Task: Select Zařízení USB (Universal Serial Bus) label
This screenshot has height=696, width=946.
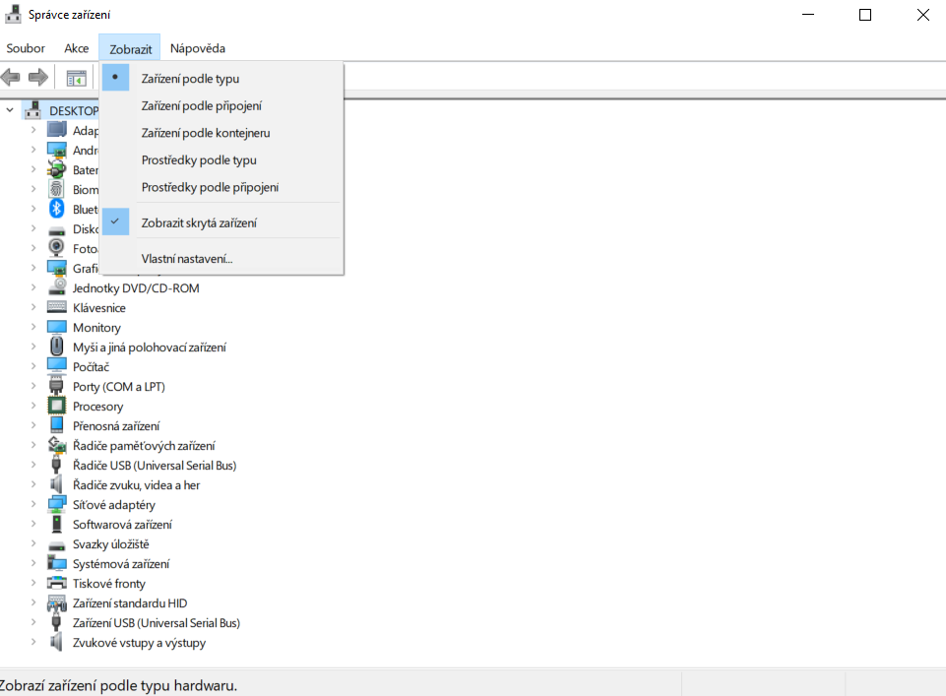Action: pyautogui.click(x=157, y=623)
